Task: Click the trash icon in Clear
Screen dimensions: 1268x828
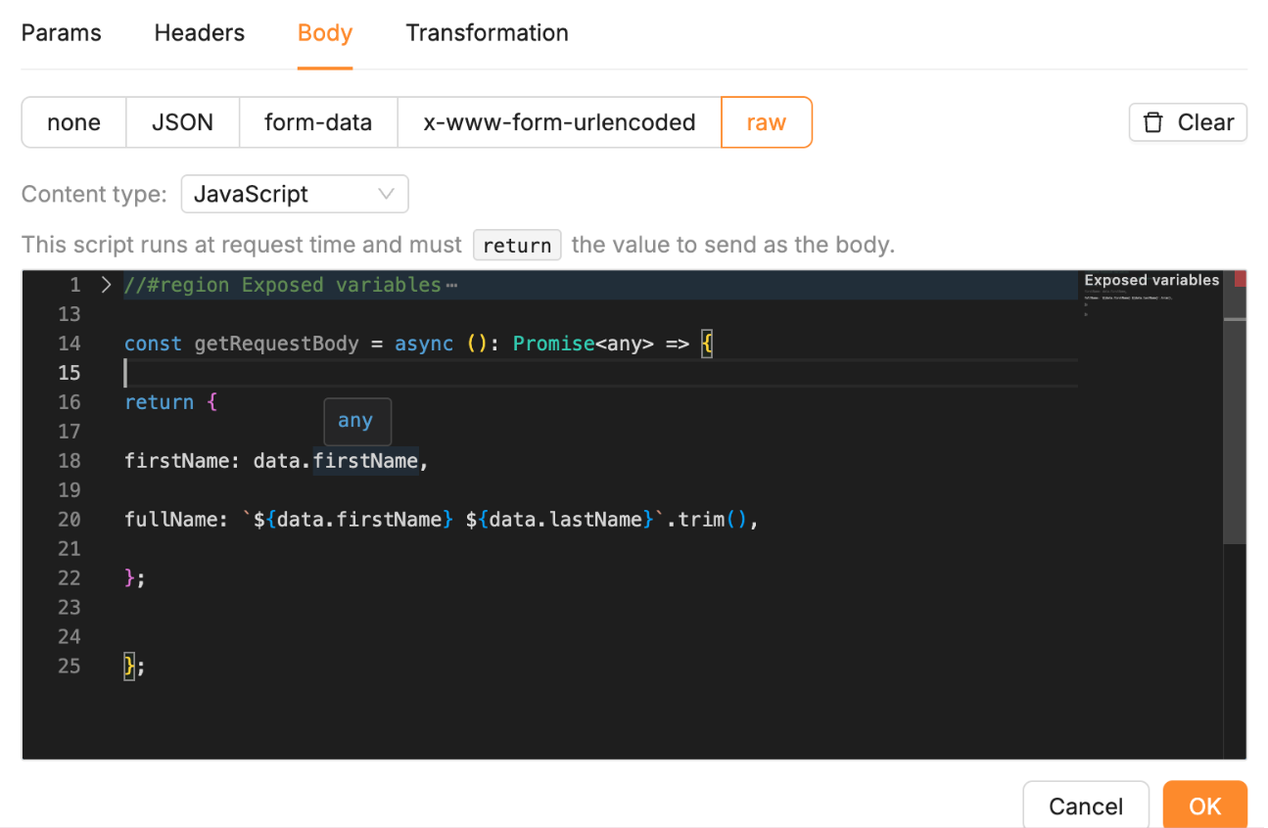Action: (1153, 122)
